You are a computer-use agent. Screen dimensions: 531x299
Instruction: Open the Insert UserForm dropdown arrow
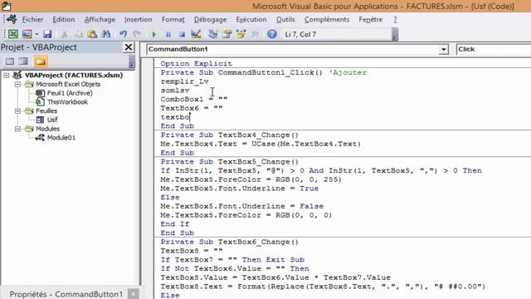coord(37,34)
